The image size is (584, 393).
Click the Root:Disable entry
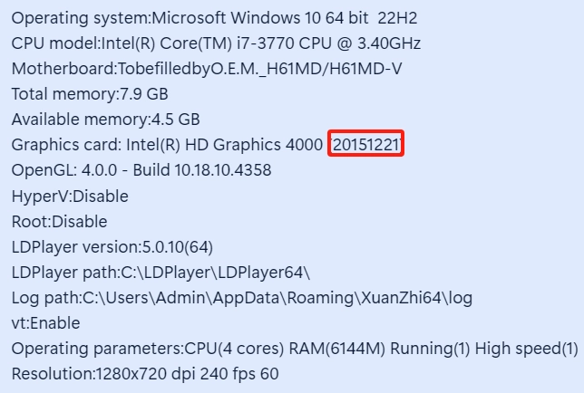[59, 221]
